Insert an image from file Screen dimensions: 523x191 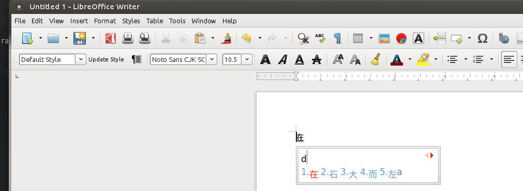[x=384, y=38]
